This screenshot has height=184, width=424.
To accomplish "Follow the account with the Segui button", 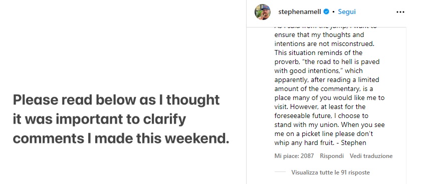I will coord(347,12).
